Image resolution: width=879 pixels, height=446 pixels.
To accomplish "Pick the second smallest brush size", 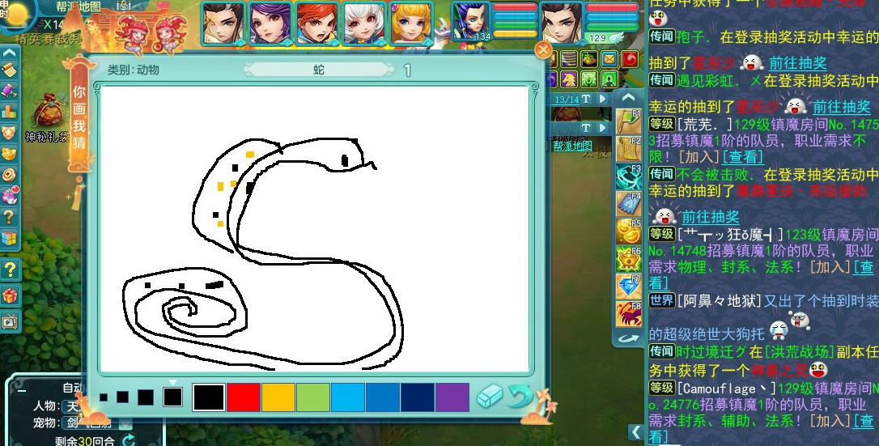I will point(123,397).
